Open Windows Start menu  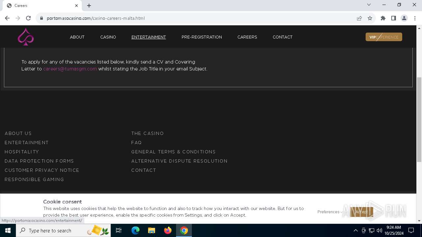pyautogui.click(x=8, y=230)
